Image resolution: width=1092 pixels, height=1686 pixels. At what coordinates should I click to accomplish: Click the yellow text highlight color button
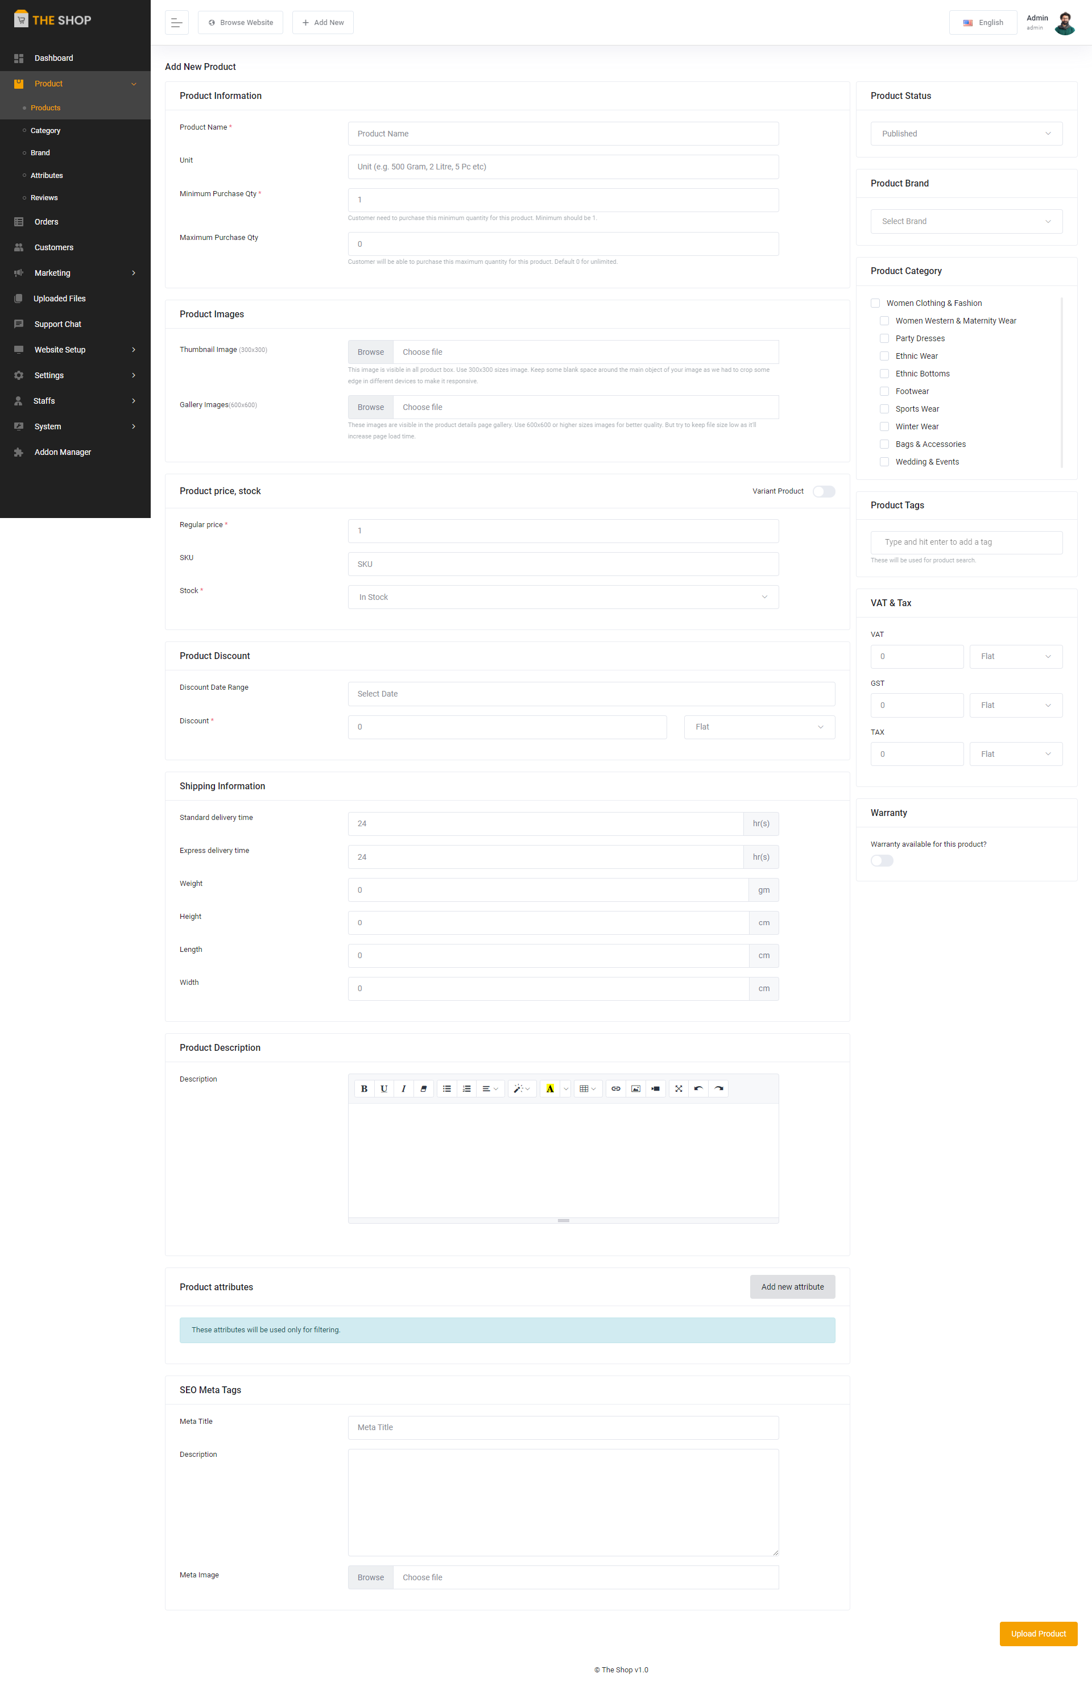tap(549, 1089)
